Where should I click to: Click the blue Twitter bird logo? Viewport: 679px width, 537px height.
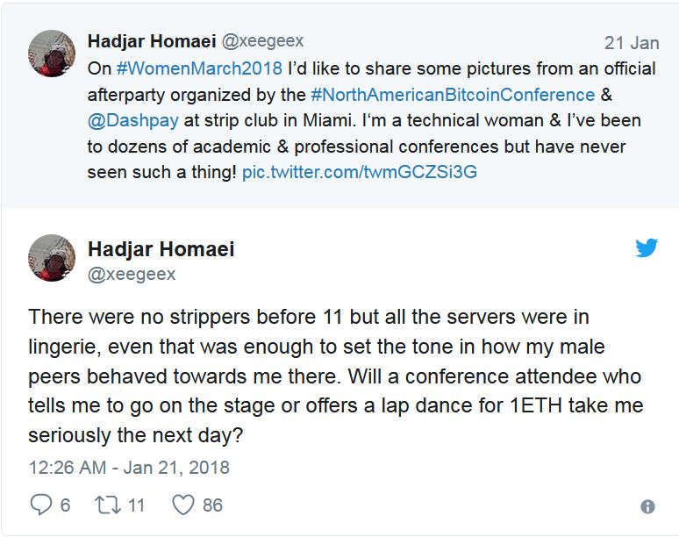[x=647, y=248]
